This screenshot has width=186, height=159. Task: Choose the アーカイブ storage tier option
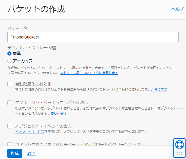9,61
